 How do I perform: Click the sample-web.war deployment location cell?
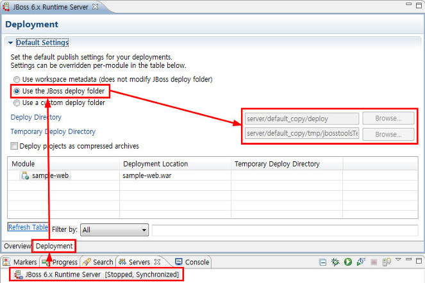tap(175, 175)
